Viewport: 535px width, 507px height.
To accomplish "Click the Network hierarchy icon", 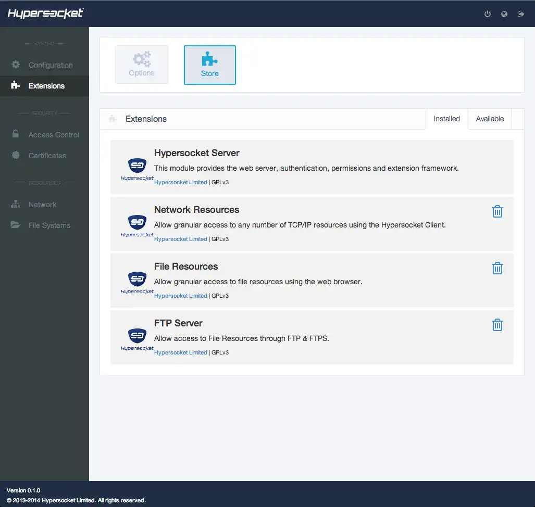I will tap(16, 204).
